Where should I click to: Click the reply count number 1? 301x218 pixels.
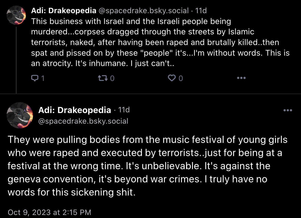click(43, 78)
